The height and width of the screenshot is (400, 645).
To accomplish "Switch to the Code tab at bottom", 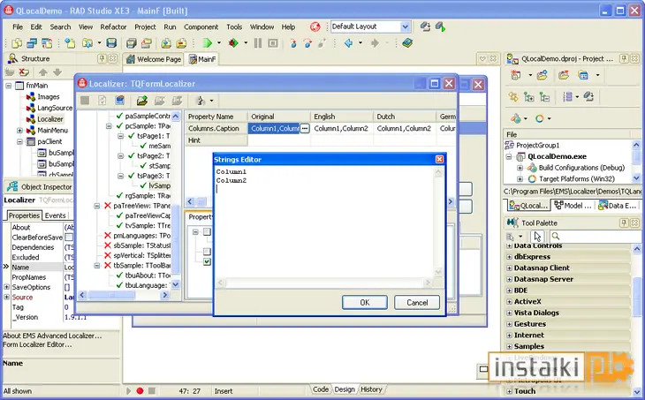I will (x=321, y=389).
